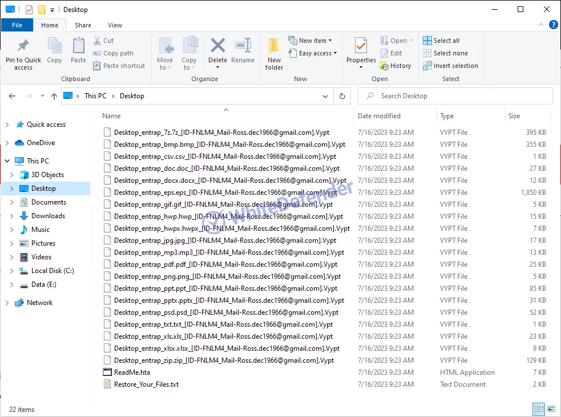Open the View ribbon tab

(x=115, y=25)
